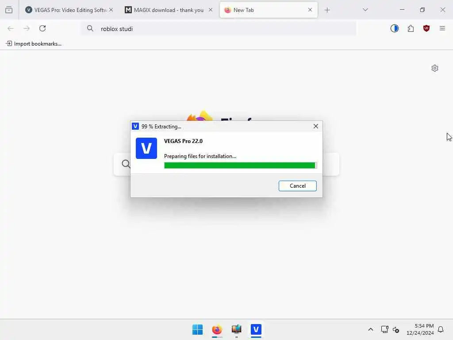
Task: Close the MAGIX download tab
Action: click(210, 10)
